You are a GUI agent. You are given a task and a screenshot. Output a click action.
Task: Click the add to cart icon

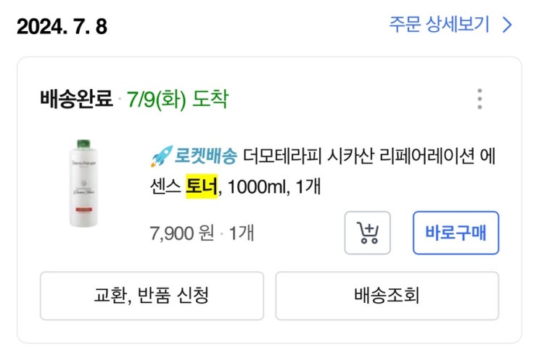[367, 233]
